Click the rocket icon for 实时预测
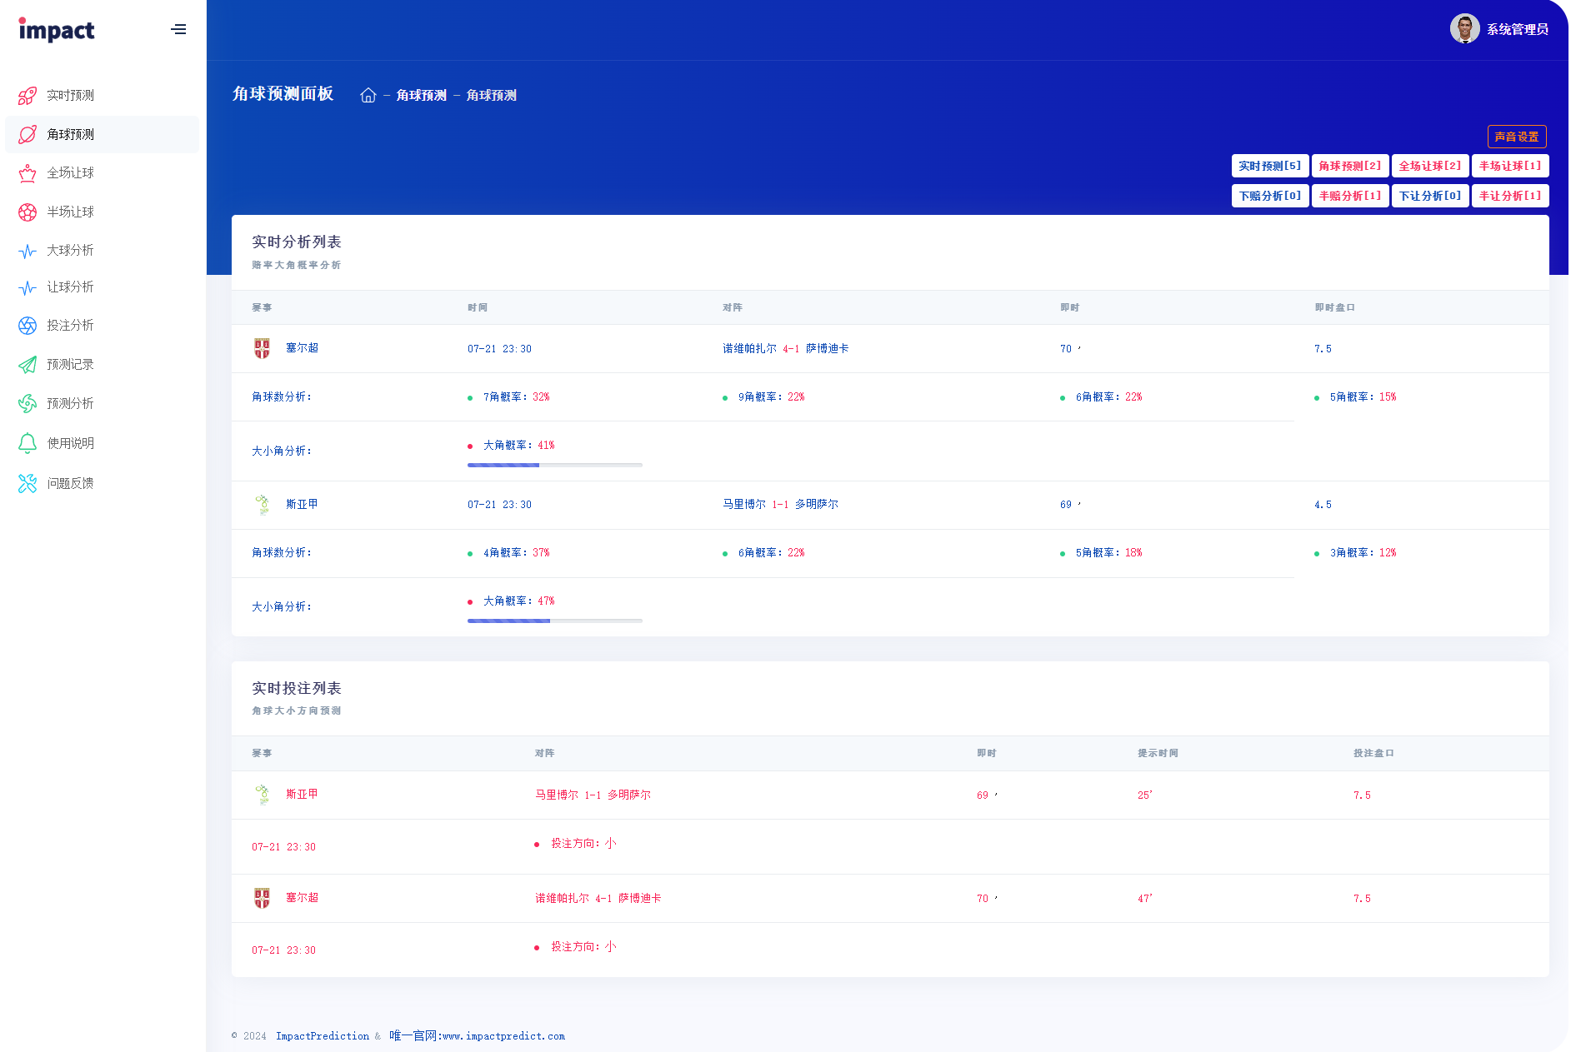 click(x=28, y=96)
